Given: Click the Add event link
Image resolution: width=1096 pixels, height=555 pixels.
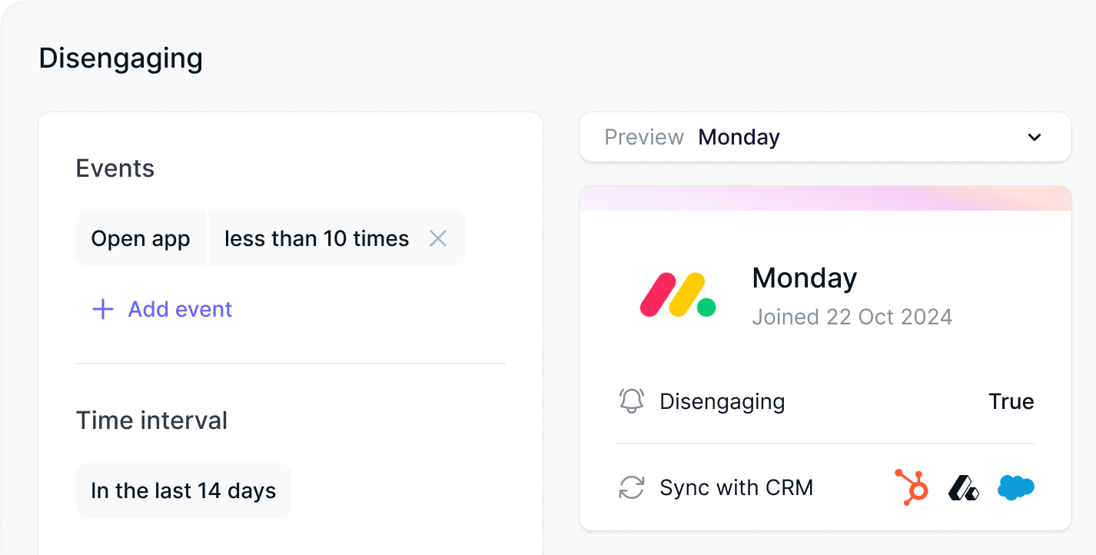Looking at the screenshot, I should click(x=180, y=309).
